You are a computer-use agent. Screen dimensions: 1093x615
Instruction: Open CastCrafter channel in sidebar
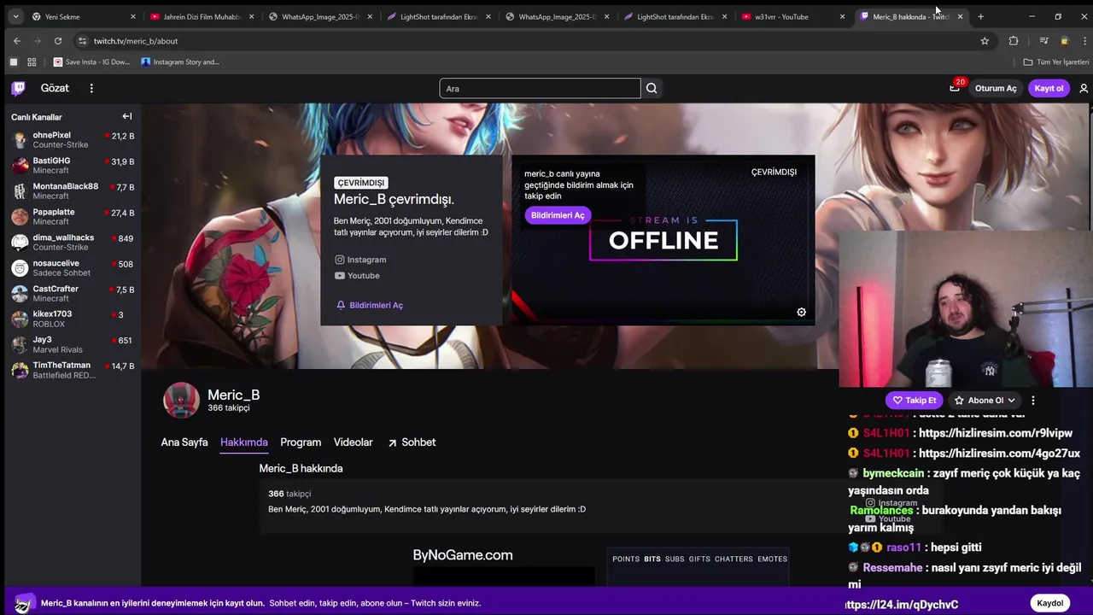tap(72, 293)
